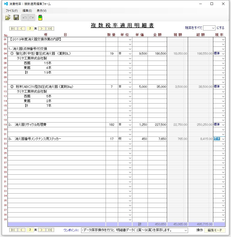Click the 複数税率適用明細書 title
Viewport: 231px width, 237px height.
(122, 25)
